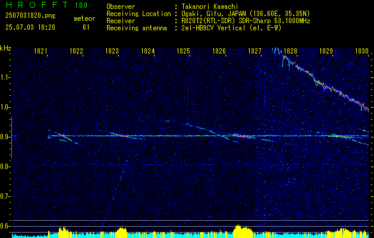374x238 pixels.
Task: Click the 1822 time marker
Action: (76, 51)
